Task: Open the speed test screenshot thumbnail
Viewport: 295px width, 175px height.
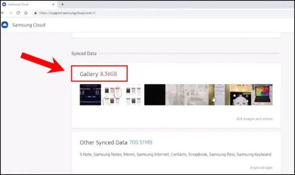Action: click(90, 94)
